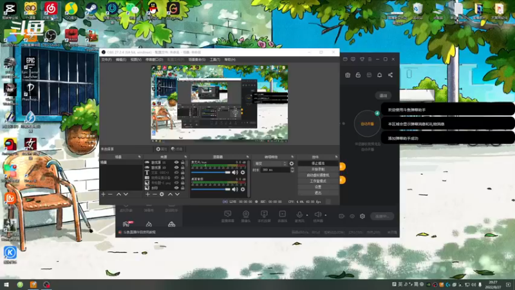Toggle visibility of the first window capture source
515x290 pixels.
coord(176,162)
